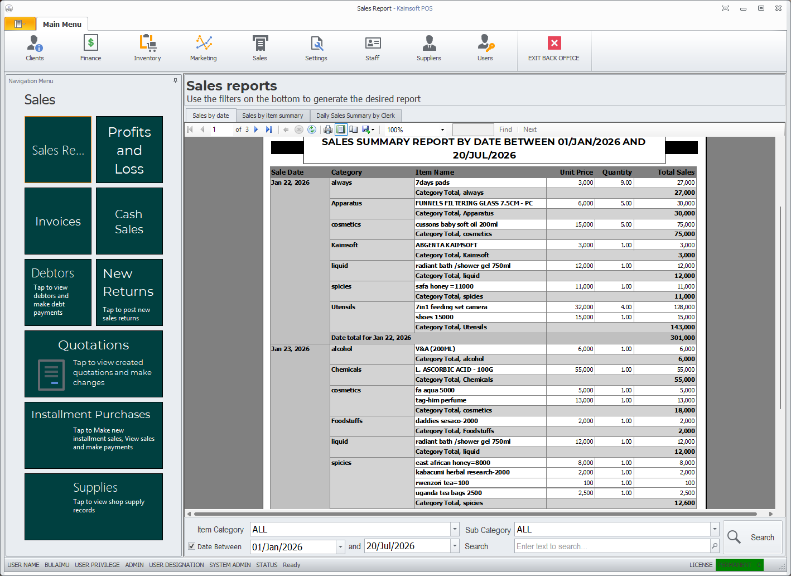Click 'L. ASCORBIC ACID - 100G' item
This screenshot has height=576, width=791.
pos(454,369)
